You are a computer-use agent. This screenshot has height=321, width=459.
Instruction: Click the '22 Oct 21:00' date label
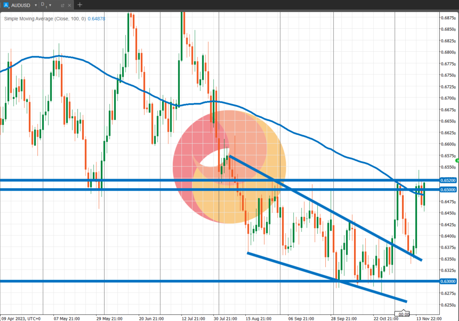tap(386, 319)
